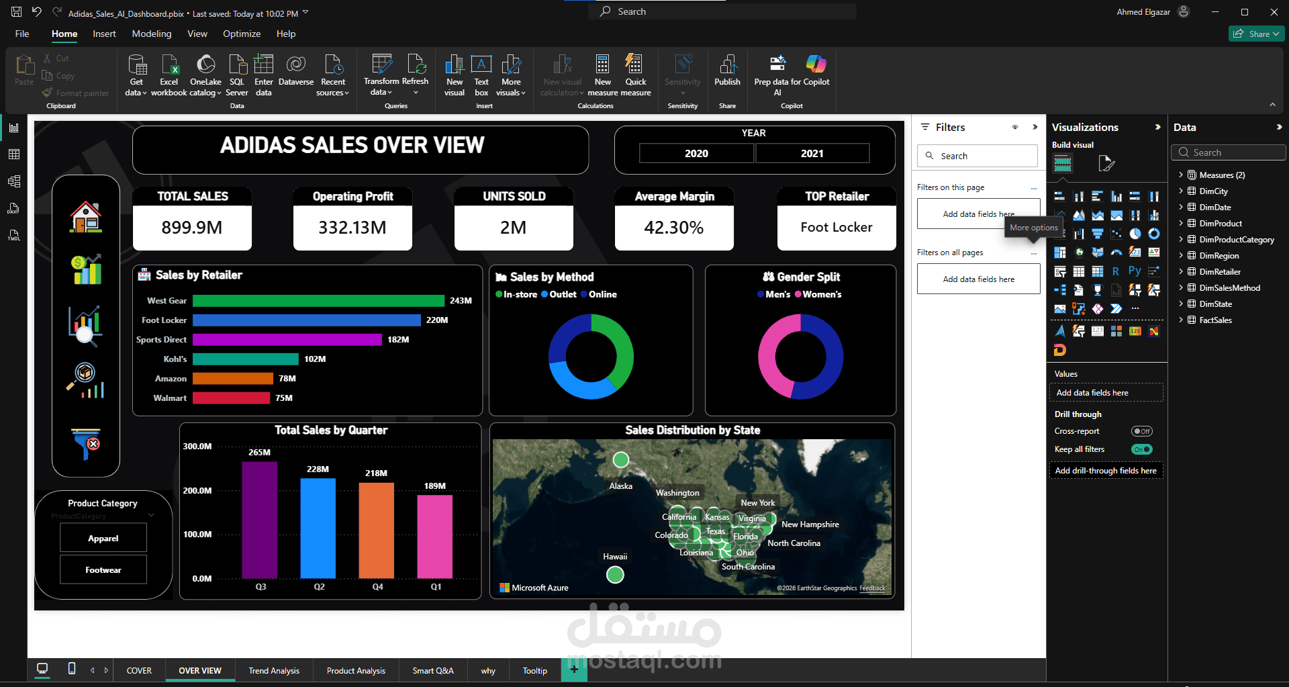This screenshot has height=687, width=1289.
Task: Toggle the Women's legend entry
Action: (x=818, y=294)
